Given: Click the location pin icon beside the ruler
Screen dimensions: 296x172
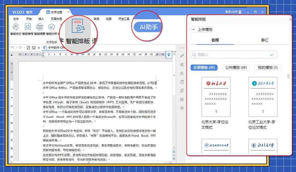Looking at the screenshot, I should coord(169,55).
